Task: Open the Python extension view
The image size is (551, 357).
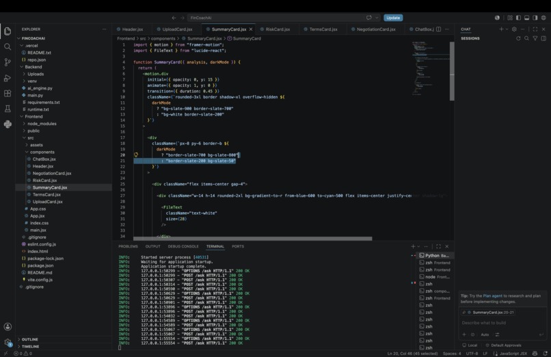Action: pyautogui.click(x=8, y=124)
